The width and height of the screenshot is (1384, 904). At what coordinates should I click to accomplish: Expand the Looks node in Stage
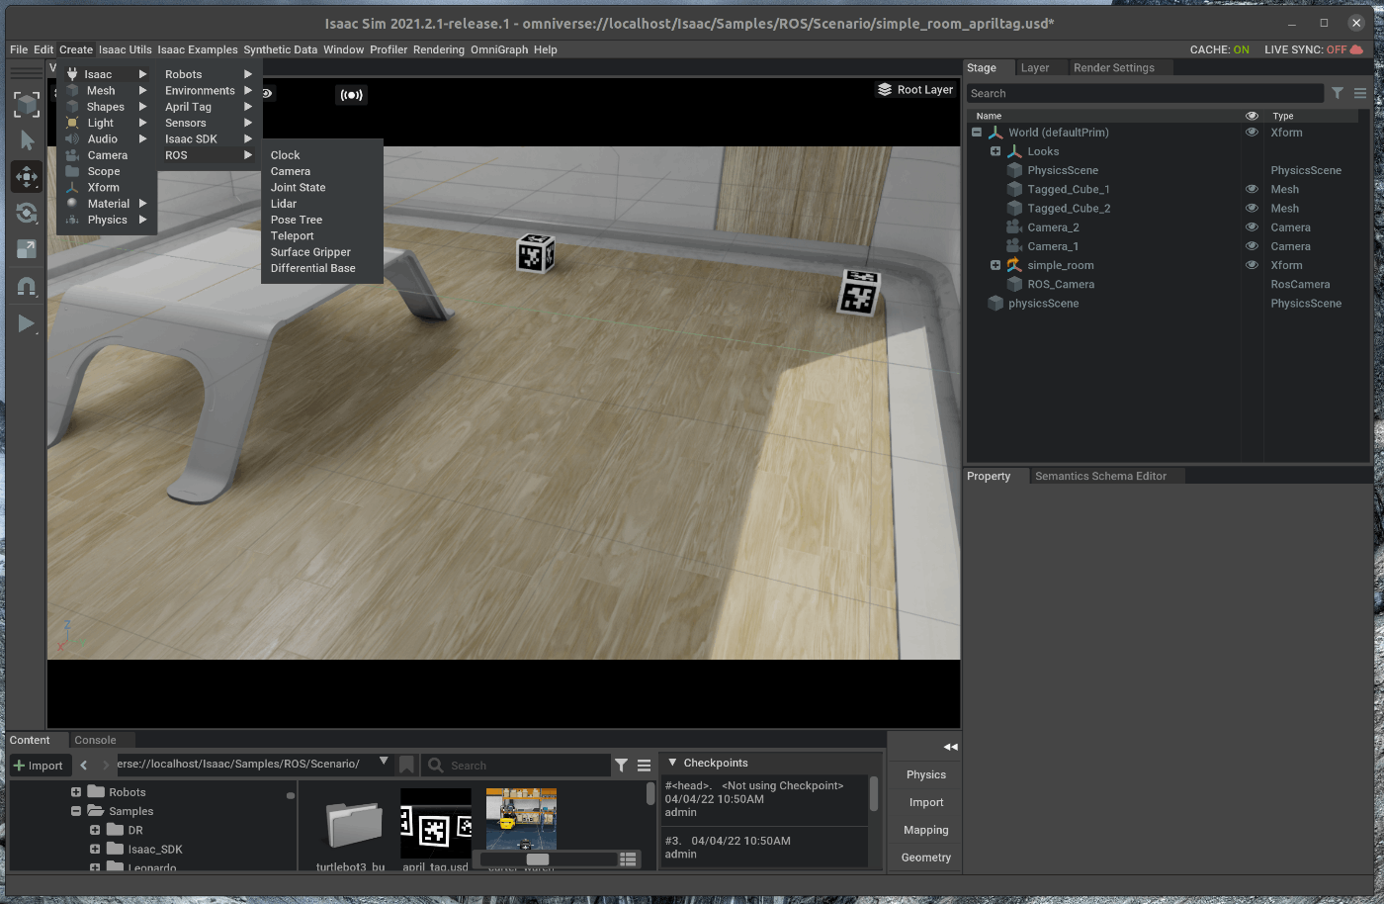995,151
